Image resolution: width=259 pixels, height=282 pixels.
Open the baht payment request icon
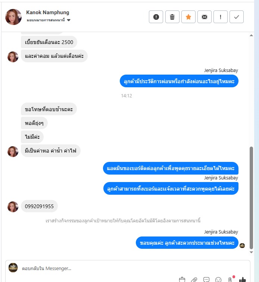tap(230, 279)
